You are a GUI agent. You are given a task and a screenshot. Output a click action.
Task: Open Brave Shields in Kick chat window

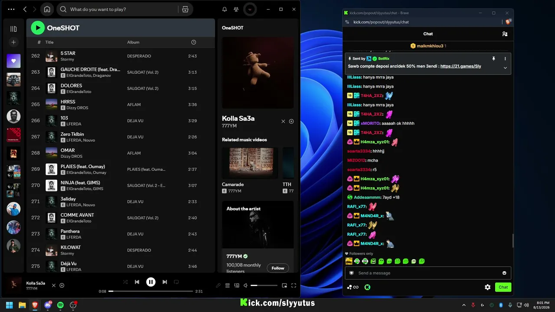pos(508,22)
